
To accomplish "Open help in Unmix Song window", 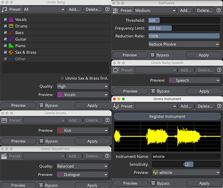I will coord(108,9).
